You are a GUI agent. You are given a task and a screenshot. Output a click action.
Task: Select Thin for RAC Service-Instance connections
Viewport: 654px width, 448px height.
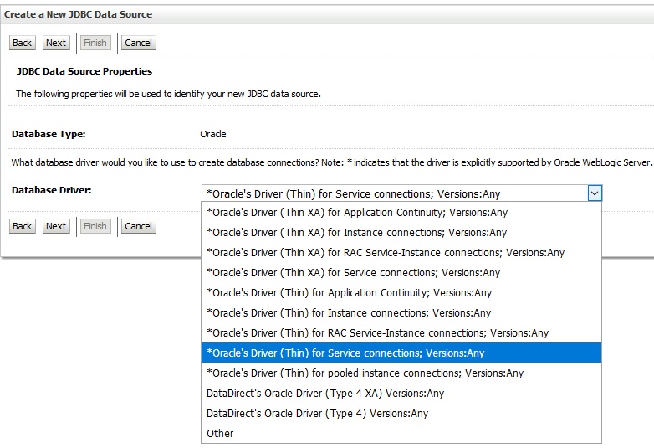tap(377, 333)
